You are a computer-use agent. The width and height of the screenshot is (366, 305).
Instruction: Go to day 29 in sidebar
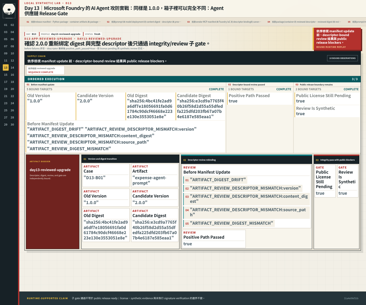click(x=6, y=125)
